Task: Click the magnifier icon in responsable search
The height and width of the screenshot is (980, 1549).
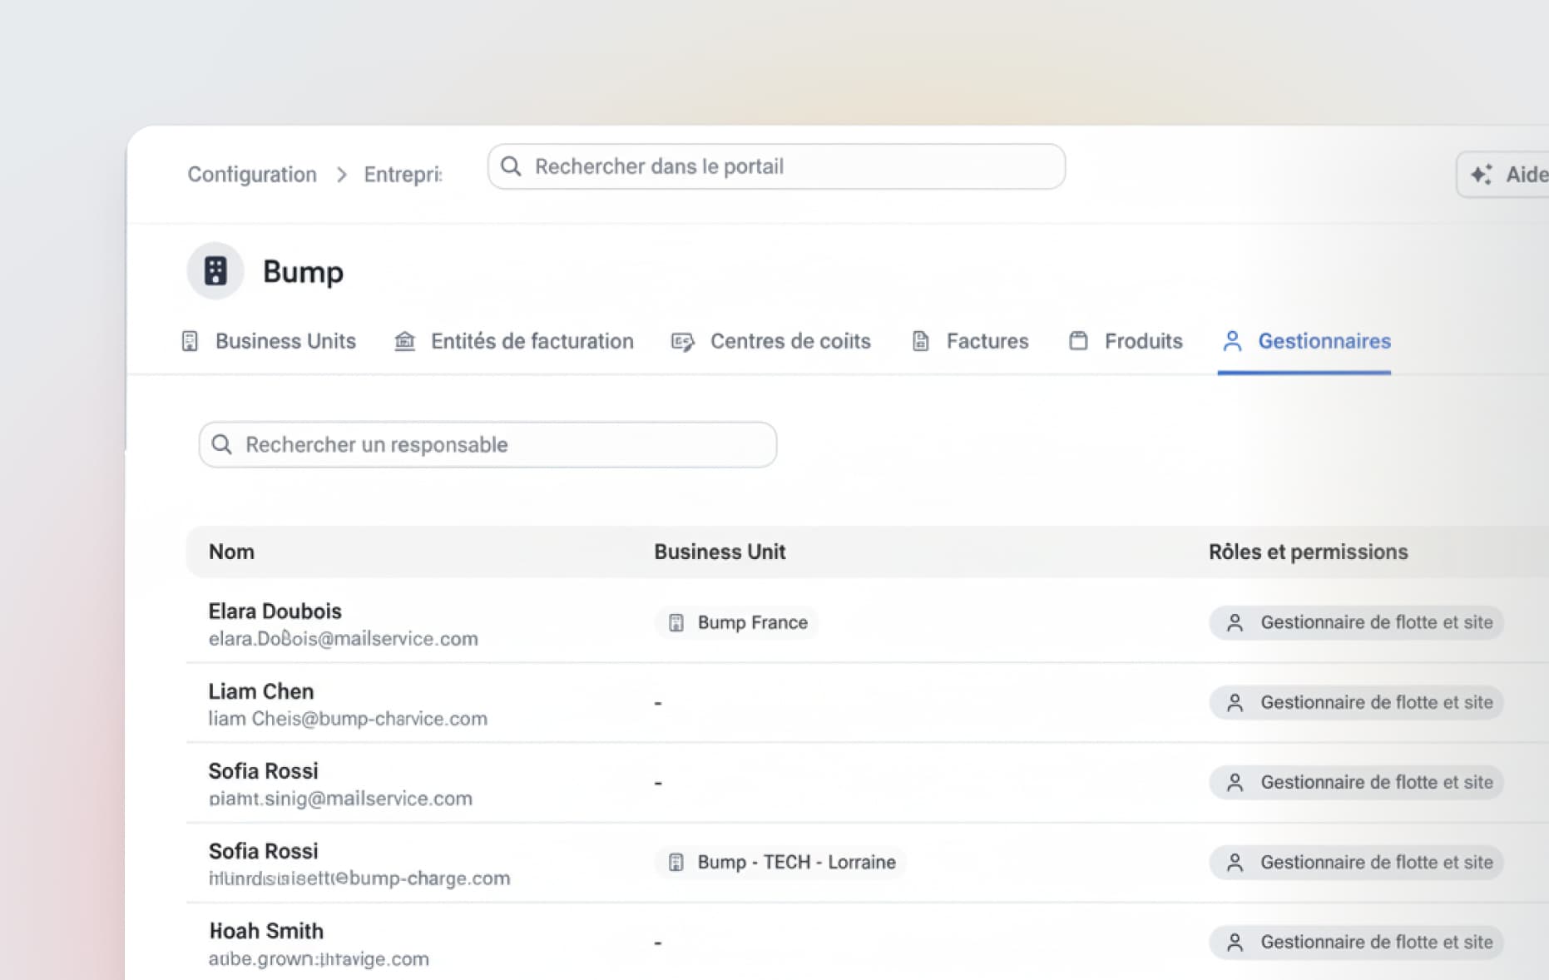Action: click(x=221, y=444)
